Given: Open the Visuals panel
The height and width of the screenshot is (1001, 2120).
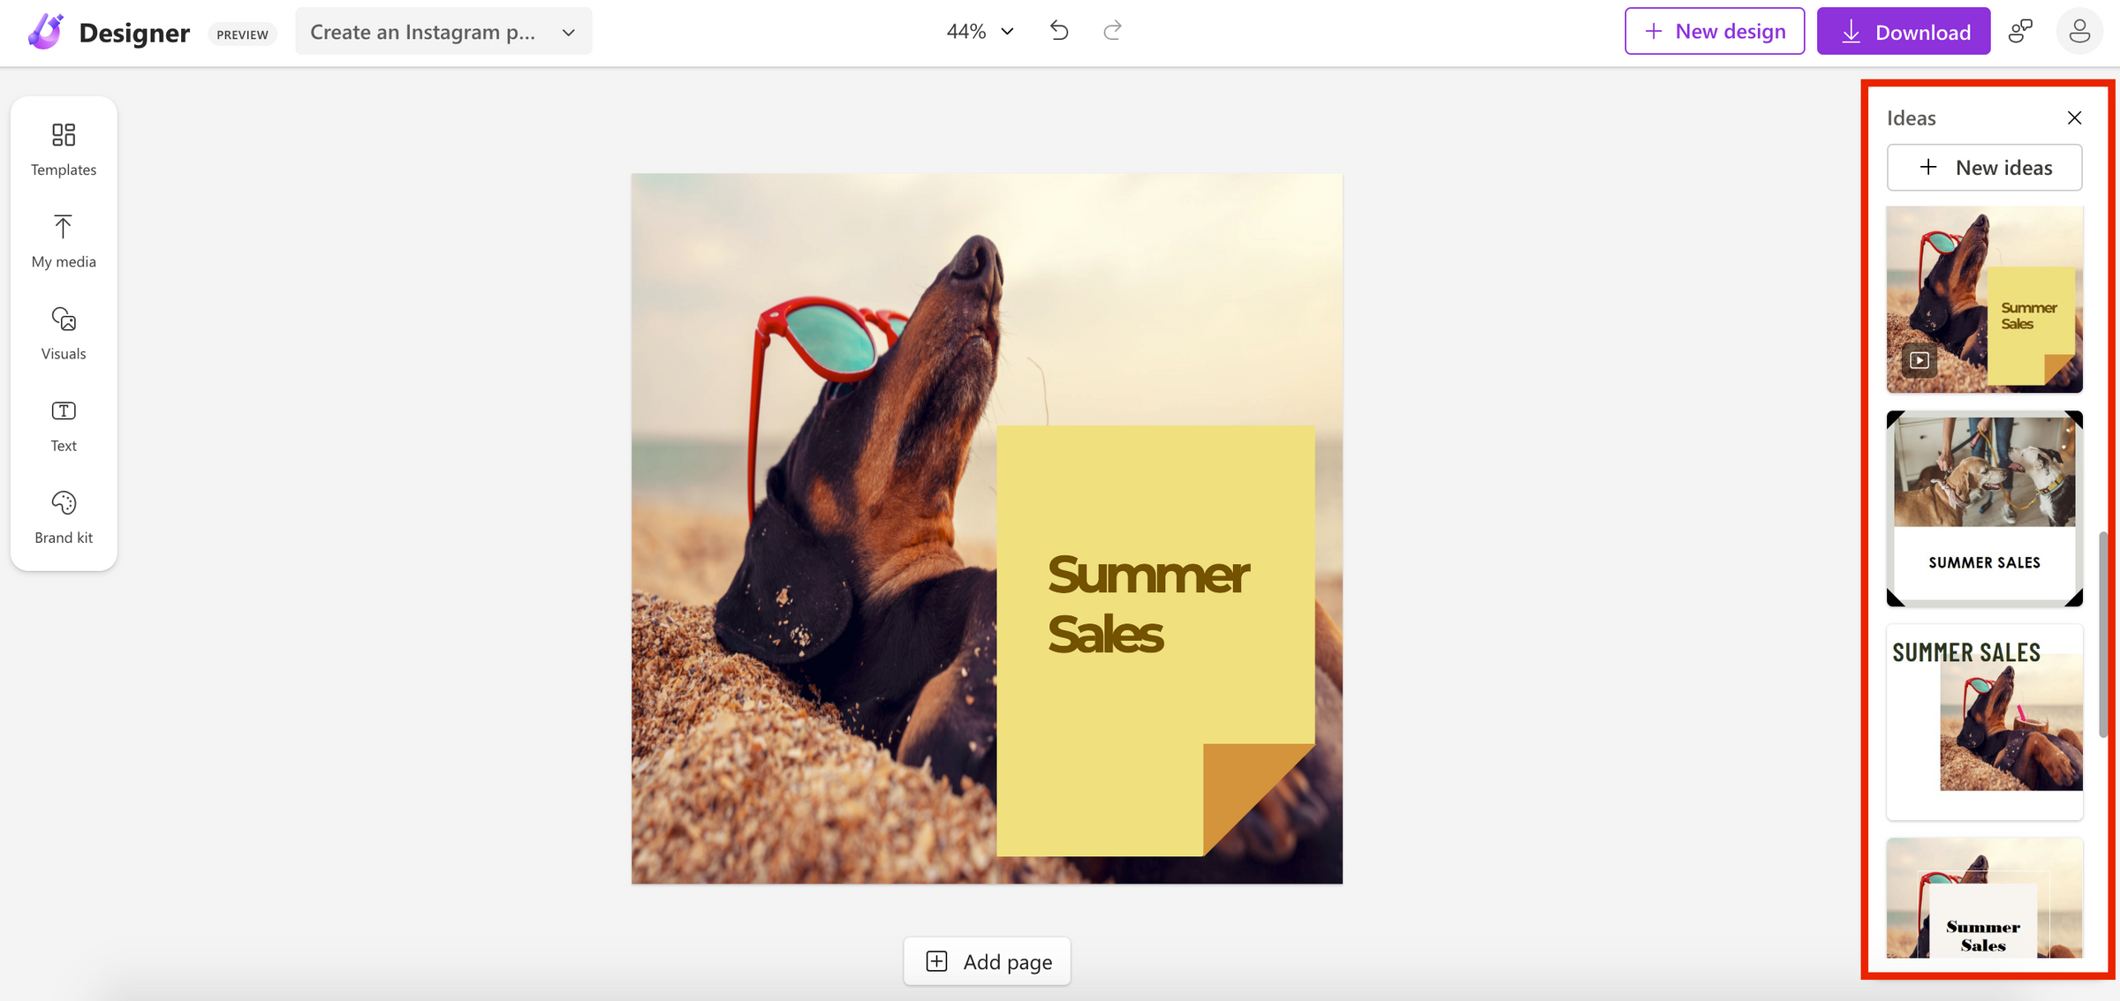Looking at the screenshot, I should (x=63, y=334).
